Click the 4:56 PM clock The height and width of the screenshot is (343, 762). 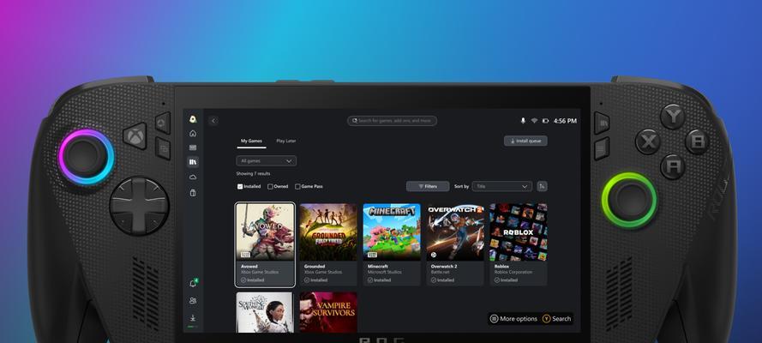tap(565, 121)
